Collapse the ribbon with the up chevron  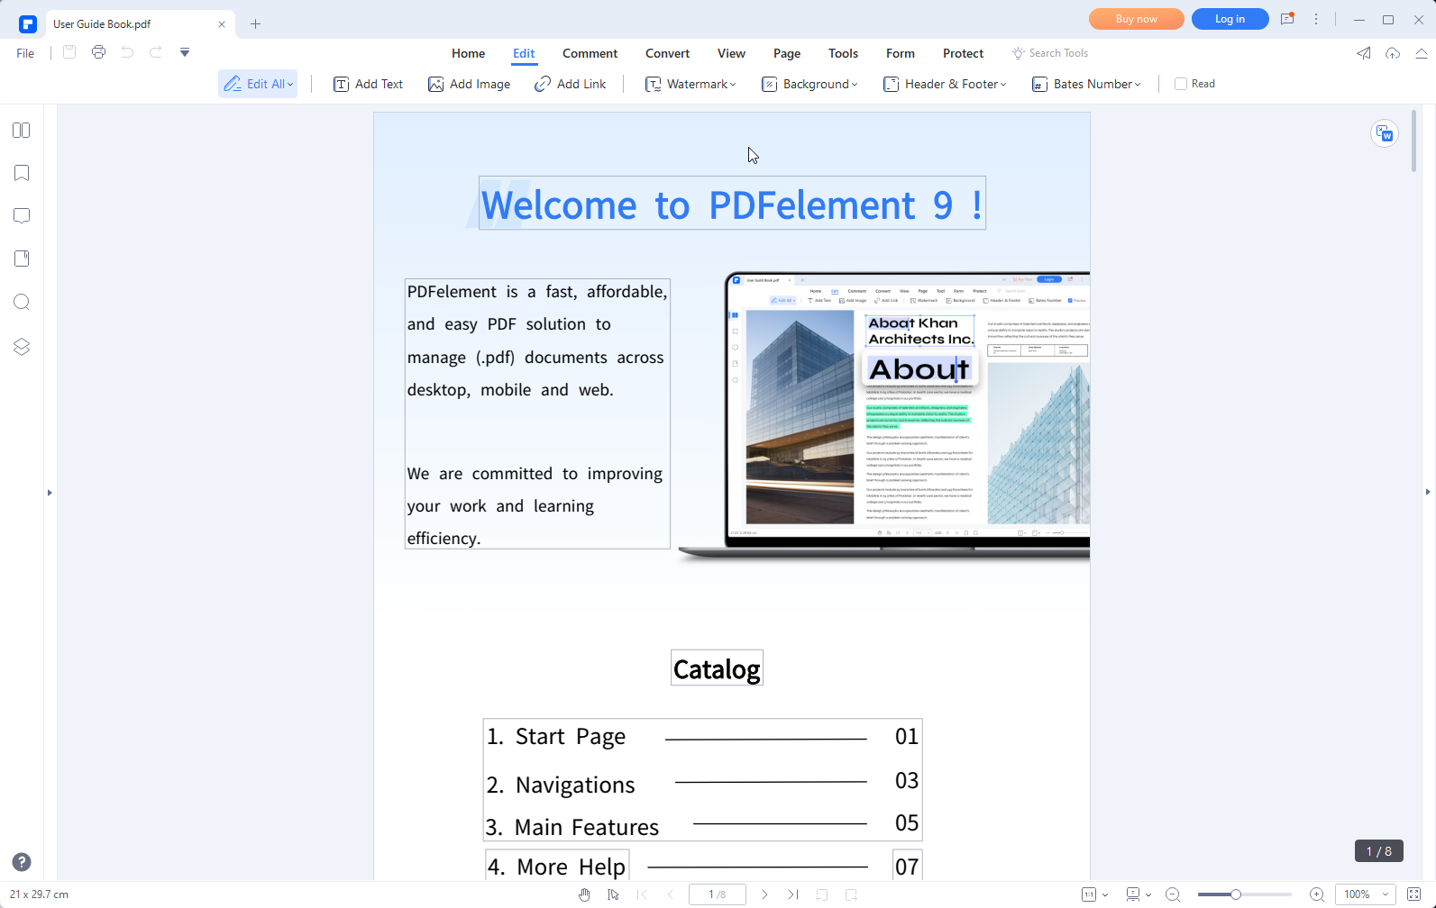click(x=1422, y=53)
